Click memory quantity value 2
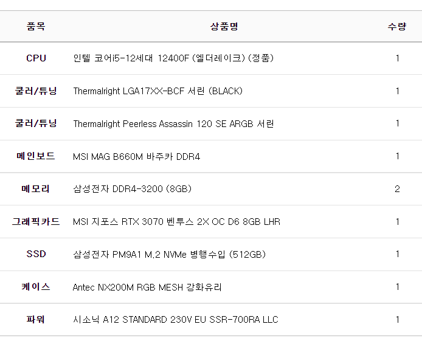 coord(397,189)
